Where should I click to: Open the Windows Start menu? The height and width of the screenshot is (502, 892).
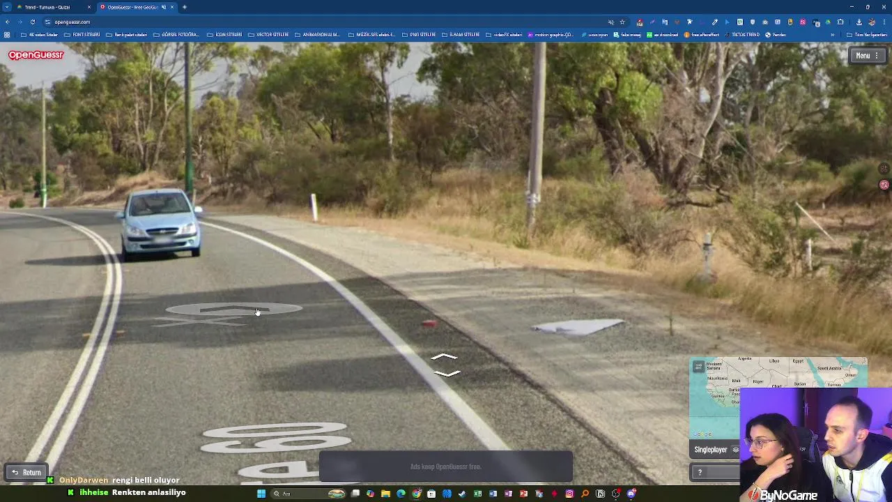(x=261, y=494)
